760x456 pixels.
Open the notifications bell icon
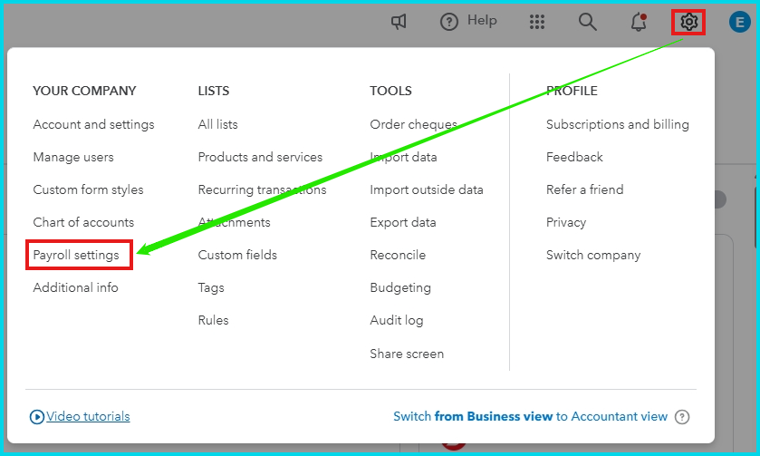(x=639, y=22)
